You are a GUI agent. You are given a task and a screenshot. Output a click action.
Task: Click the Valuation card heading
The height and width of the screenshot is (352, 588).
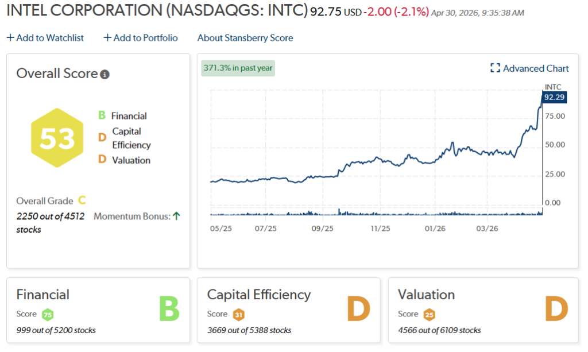427,295
